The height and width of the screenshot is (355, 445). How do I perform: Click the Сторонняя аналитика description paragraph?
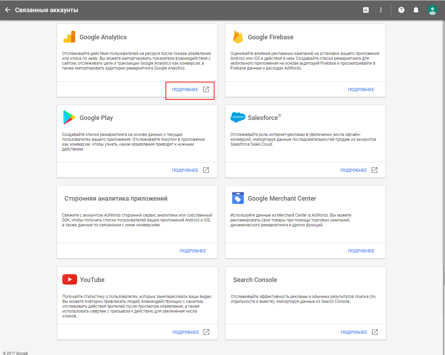click(137, 220)
